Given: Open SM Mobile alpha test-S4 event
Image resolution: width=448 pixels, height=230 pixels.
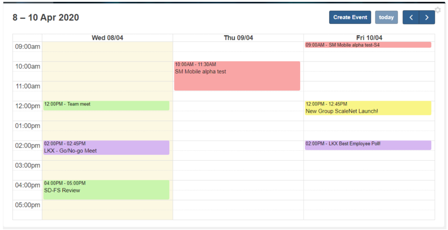Looking at the screenshot, I should pos(368,45).
